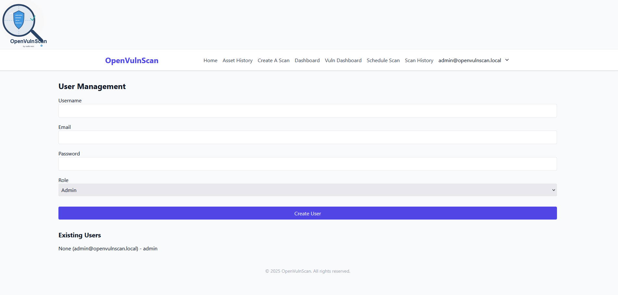View the Vuln Dashboard
This screenshot has height=295, width=618.
point(343,61)
